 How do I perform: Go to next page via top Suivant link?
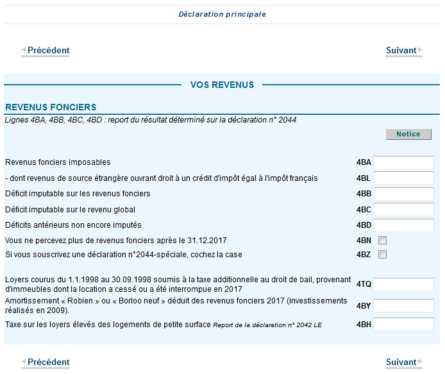[x=401, y=50]
